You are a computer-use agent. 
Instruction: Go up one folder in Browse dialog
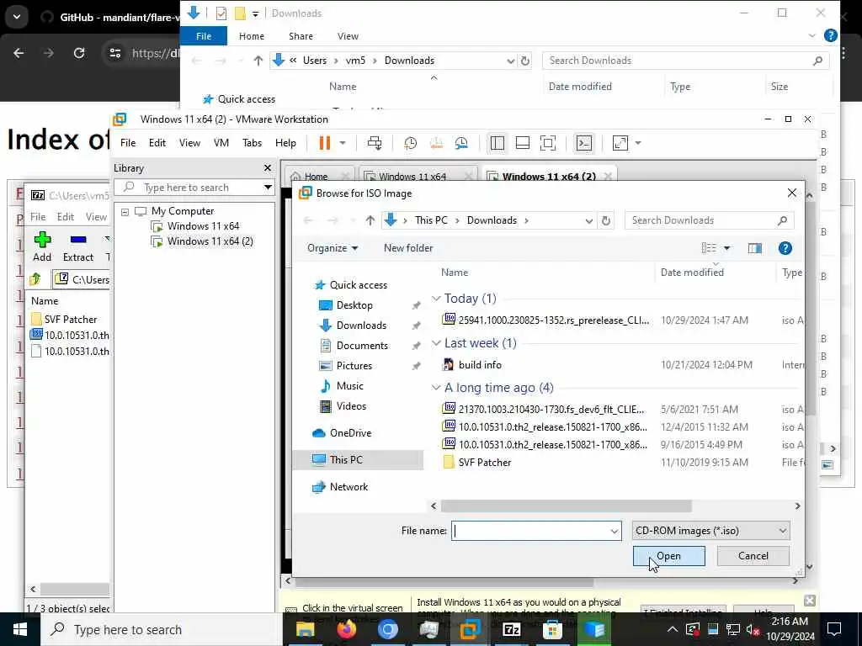pos(370,220)
